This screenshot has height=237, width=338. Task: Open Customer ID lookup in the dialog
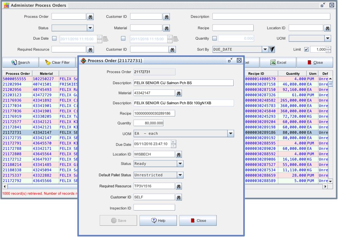pyautogui.click(x=179, y=197)
